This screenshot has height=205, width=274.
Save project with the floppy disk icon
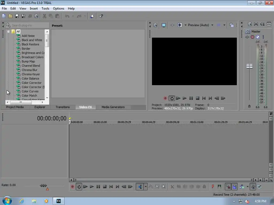tap(17, 16)
